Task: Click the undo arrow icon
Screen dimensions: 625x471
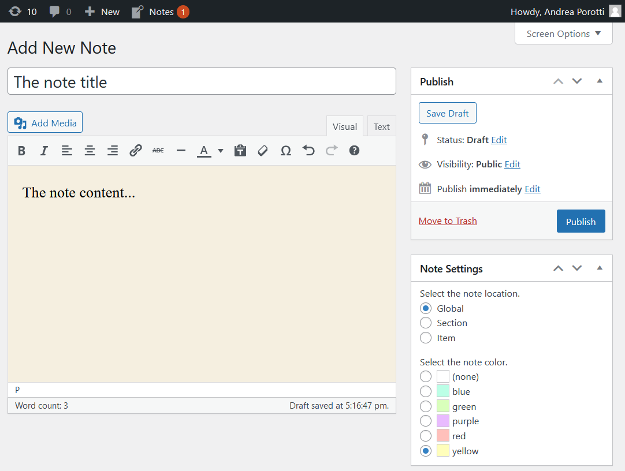Action: pos(309,151)
